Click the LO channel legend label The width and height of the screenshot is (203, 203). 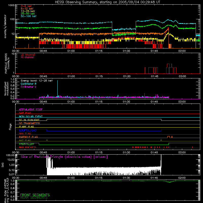[28, 55]
